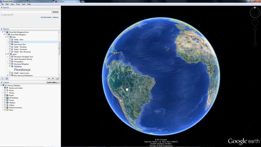
Task: Click the Slide1 - Intro overlay icon
Action: point(12,40)
